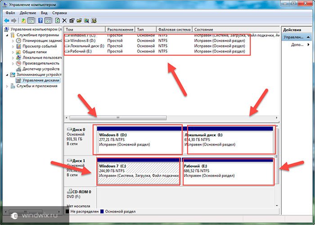Viewport: 315px width, 225px height.
Task: Click the Refresh toolbar icon
Action: (x=58, y=21)
